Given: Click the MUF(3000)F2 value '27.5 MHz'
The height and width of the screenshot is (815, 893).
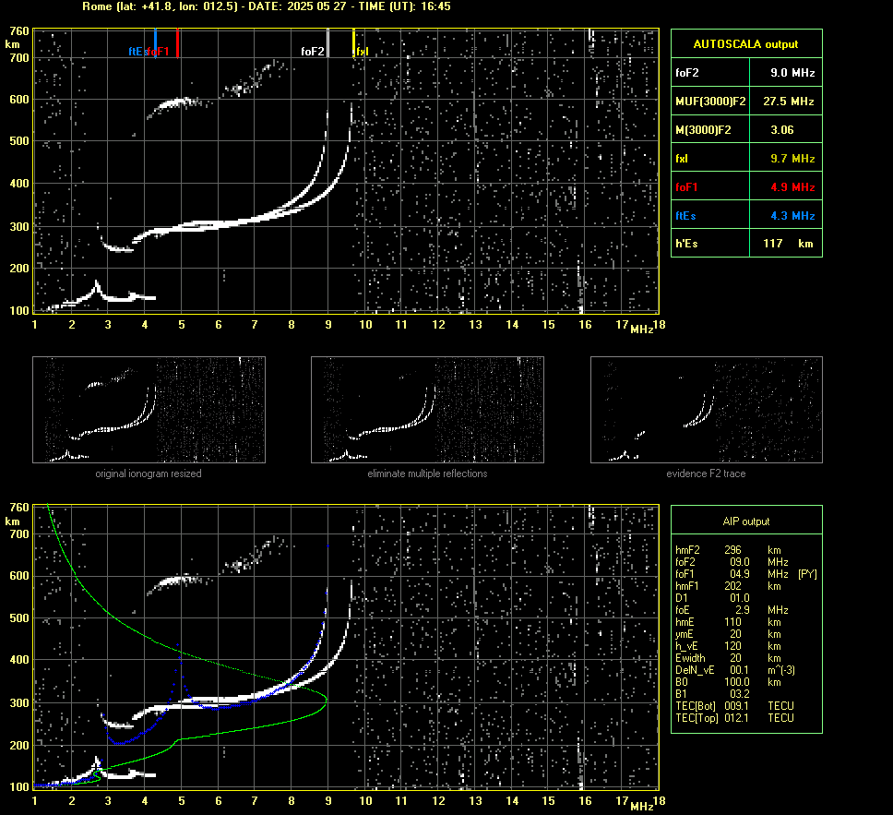Looking at the screenshot, I should point(788,102).
